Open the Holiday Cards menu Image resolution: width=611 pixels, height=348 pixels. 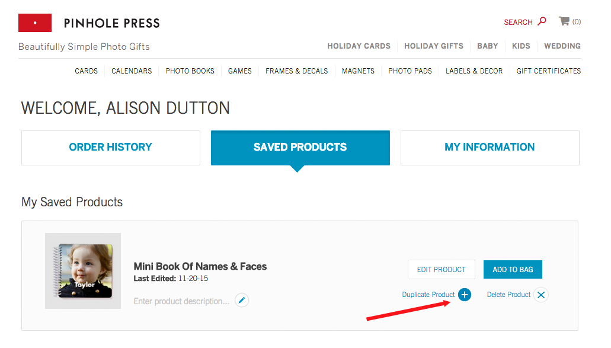pyautogui.click(x=359, y=46)
